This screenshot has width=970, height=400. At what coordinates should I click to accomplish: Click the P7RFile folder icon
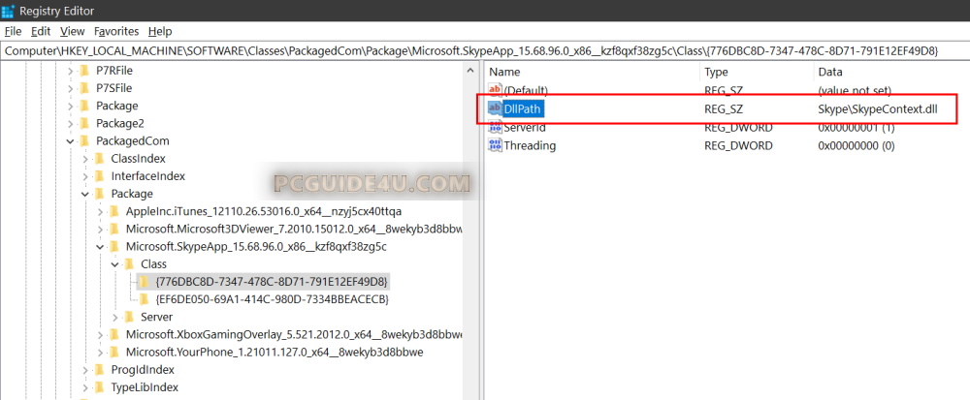tap(84, 71)
